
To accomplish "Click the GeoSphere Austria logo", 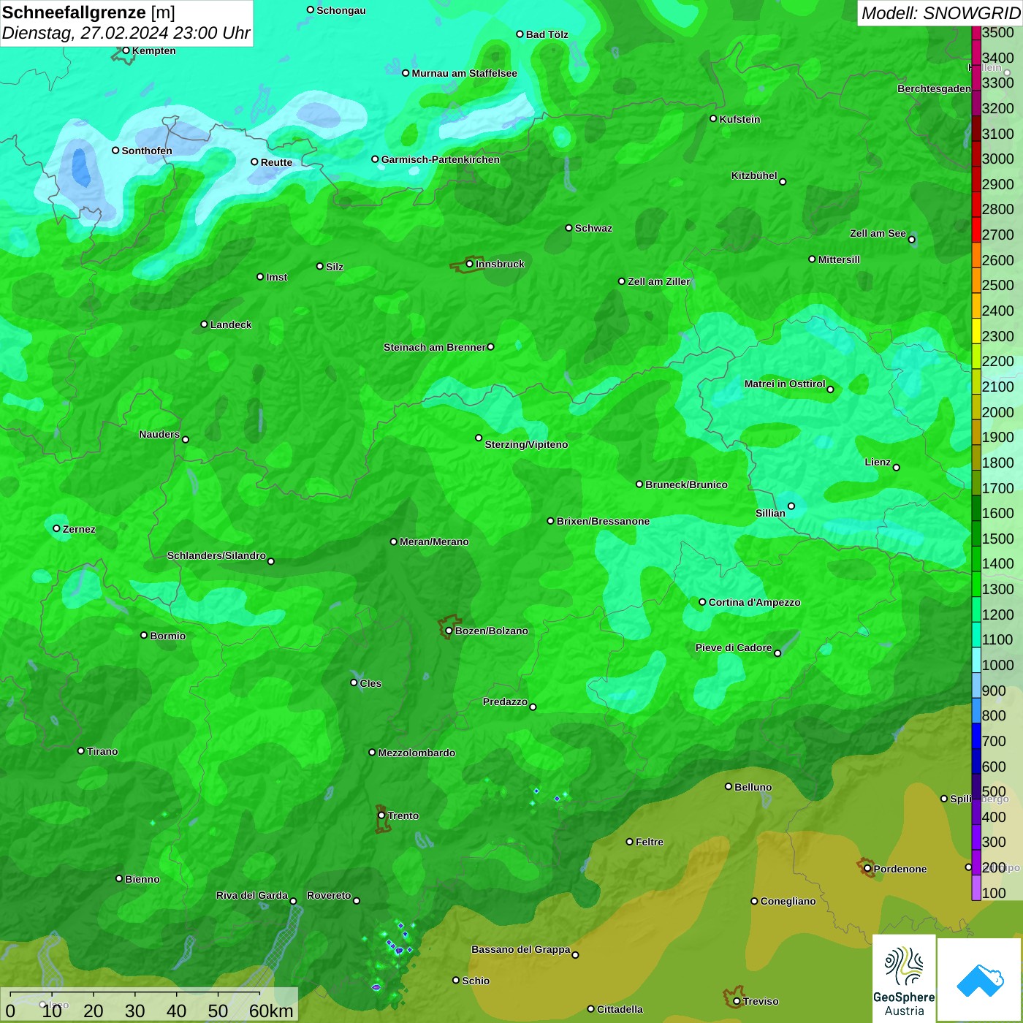I will click(904, 978).
